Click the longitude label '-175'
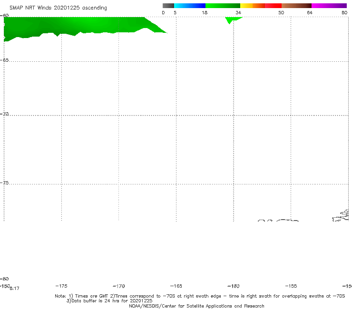This screenshot has width=352, height=309. click(61, 286)
